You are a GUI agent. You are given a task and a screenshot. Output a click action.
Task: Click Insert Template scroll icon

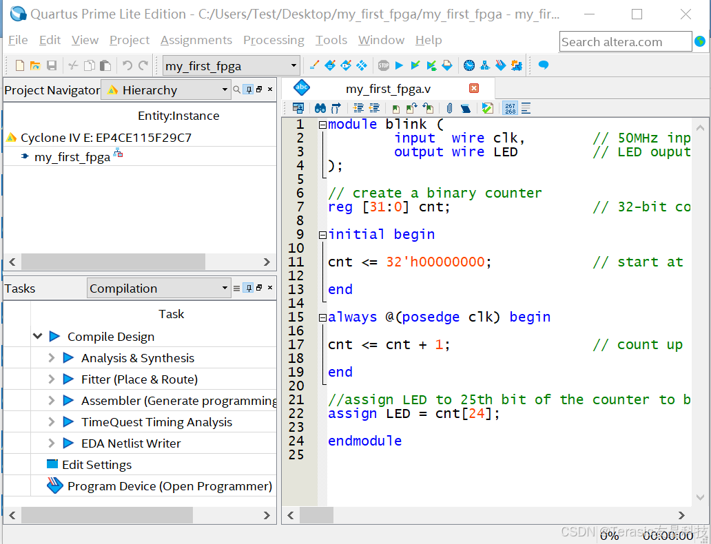465,108
